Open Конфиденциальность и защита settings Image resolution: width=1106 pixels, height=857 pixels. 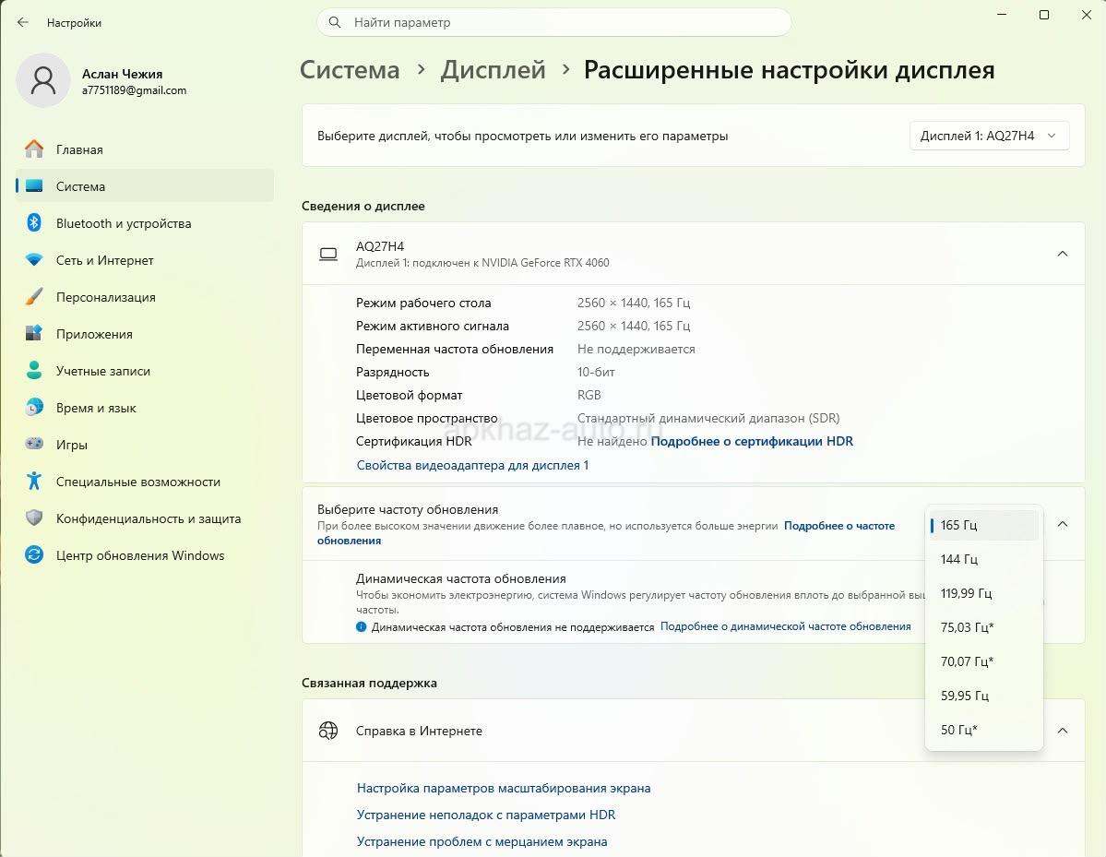145,518
